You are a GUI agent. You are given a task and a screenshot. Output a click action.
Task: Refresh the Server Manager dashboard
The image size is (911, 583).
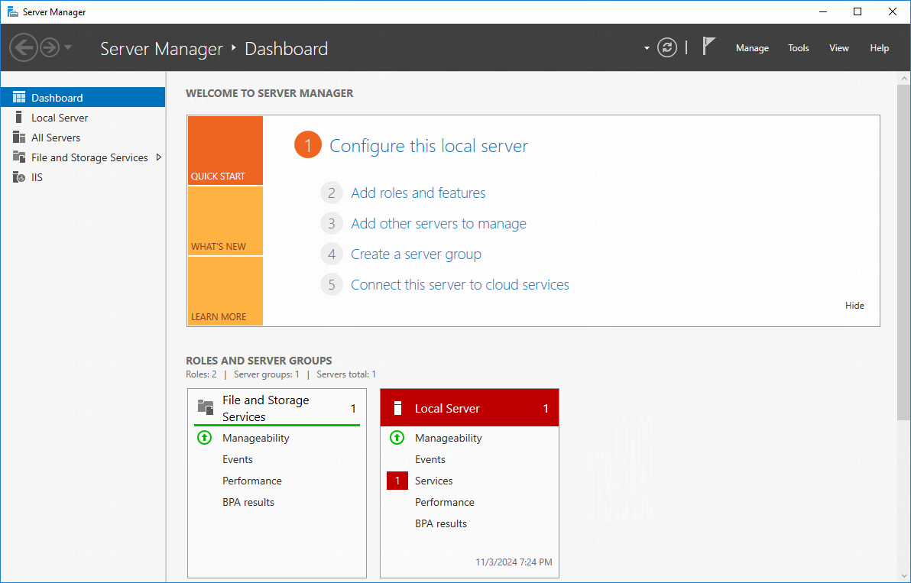pos(667,47)
